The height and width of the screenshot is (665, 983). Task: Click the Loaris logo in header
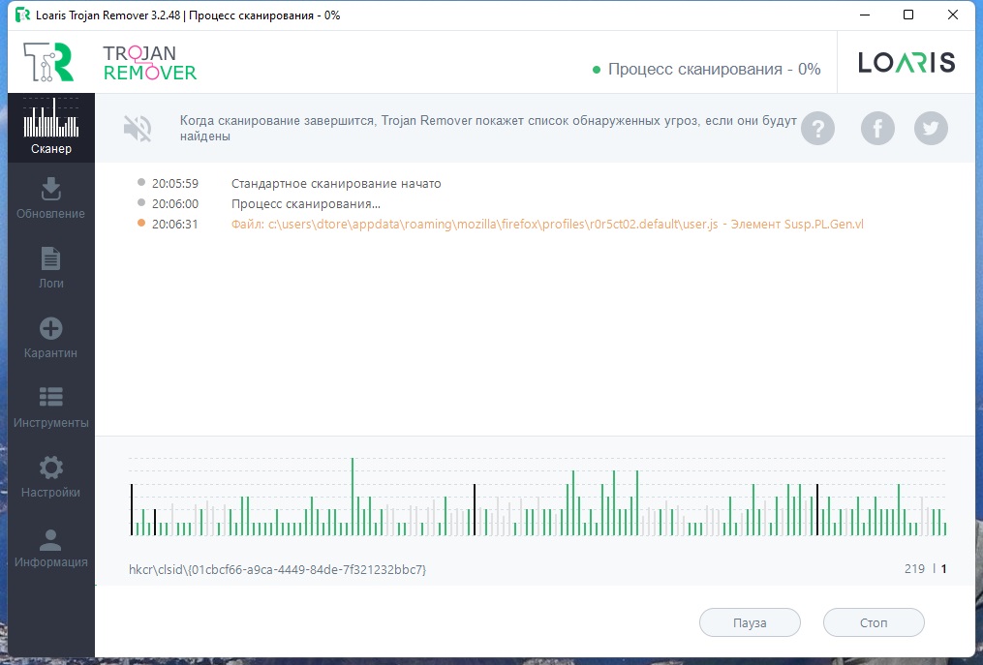click(x=906, y=63)
